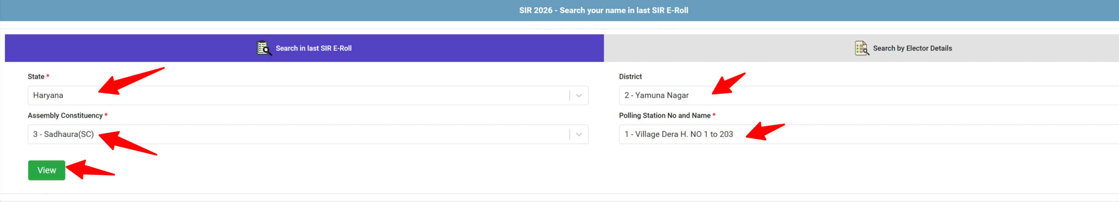Click the SIR 2026 header title
Viewport: 1119px width, 202px height.
point(603,10)
